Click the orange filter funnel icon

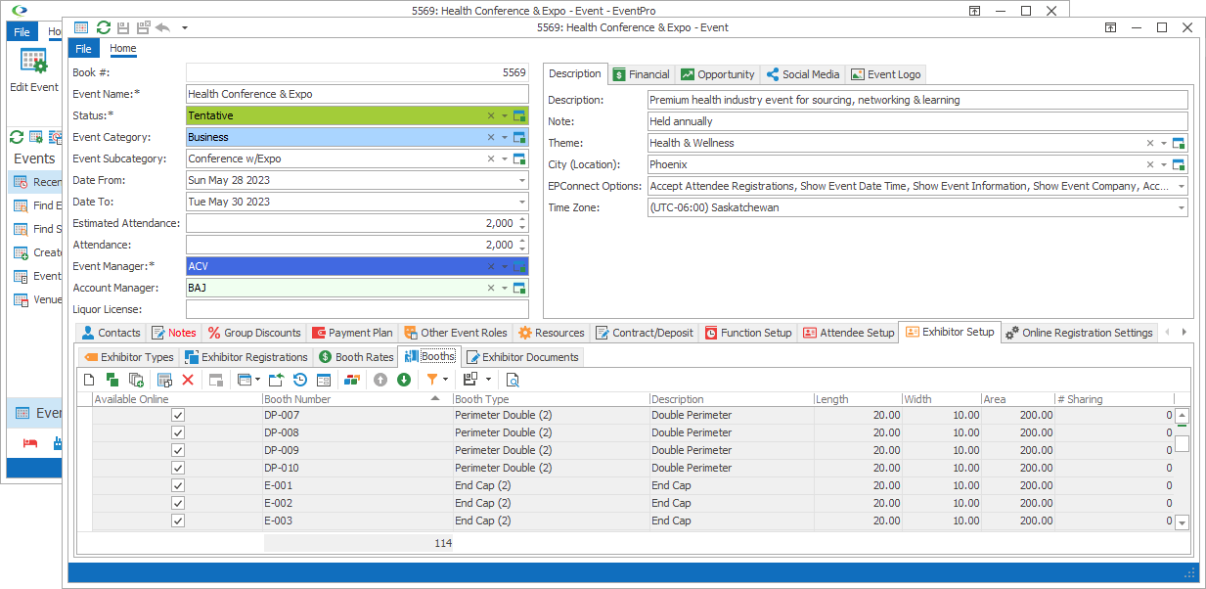tap(432, 380)
